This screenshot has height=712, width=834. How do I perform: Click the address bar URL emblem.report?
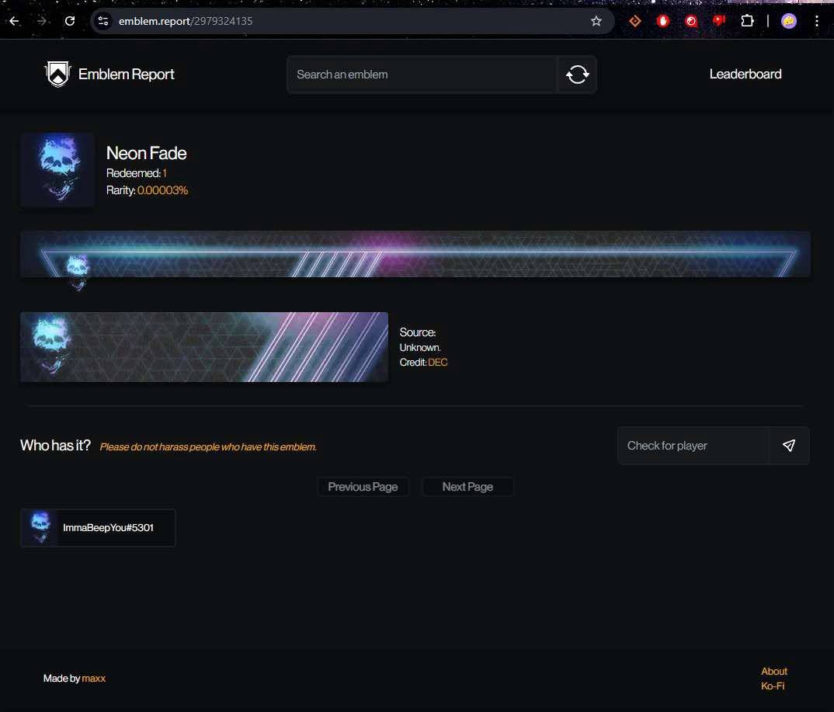[186, 21]
